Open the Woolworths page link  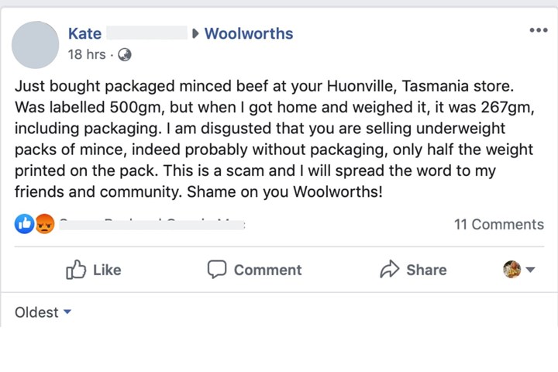pyautogui.click(x=249, y=33)
